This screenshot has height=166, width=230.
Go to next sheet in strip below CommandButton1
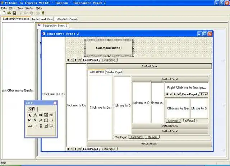click(75, 60)
